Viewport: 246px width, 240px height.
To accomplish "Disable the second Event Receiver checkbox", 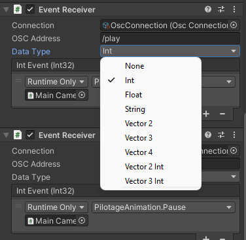I will click(30, 135).
